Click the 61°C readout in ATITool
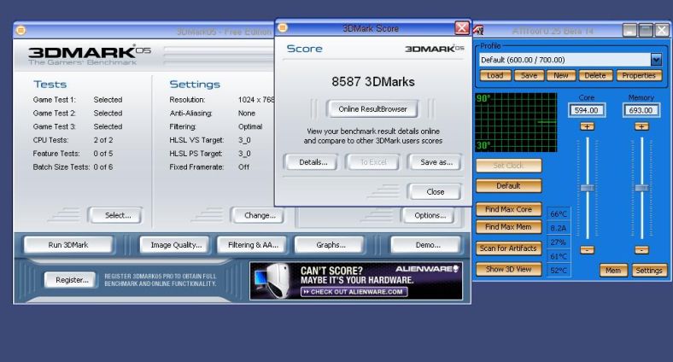 (559, 256)
